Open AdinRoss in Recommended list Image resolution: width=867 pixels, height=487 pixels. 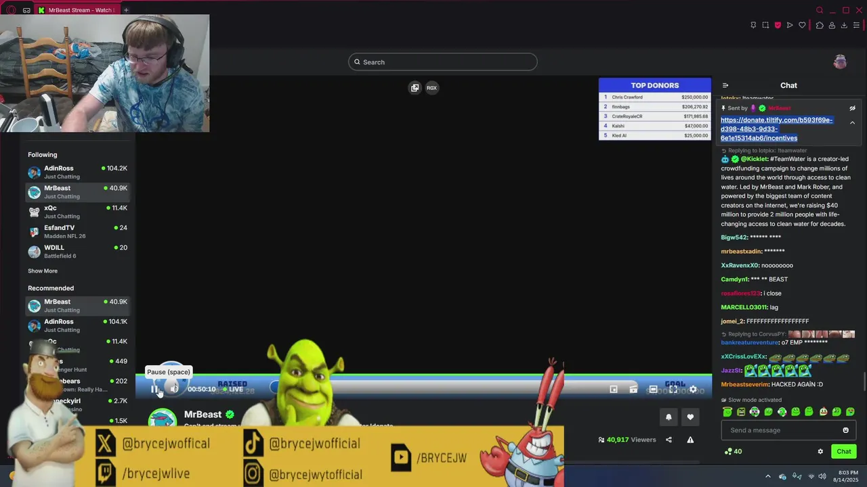[x=77, y=325]
